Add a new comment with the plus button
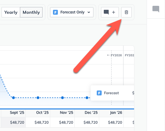Image resolution: width=165 pixels, height=131 pixels. (x=110, y=12)
